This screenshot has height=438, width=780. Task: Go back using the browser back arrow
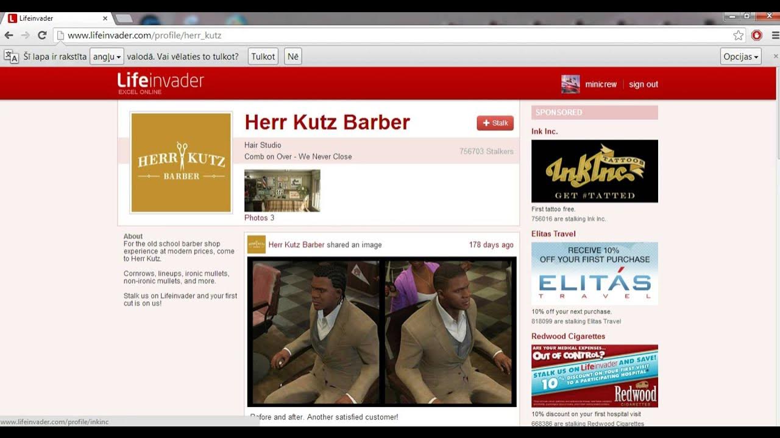point(9,35)
